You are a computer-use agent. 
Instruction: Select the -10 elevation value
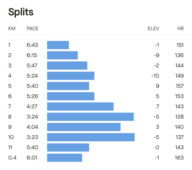[155, 76]
